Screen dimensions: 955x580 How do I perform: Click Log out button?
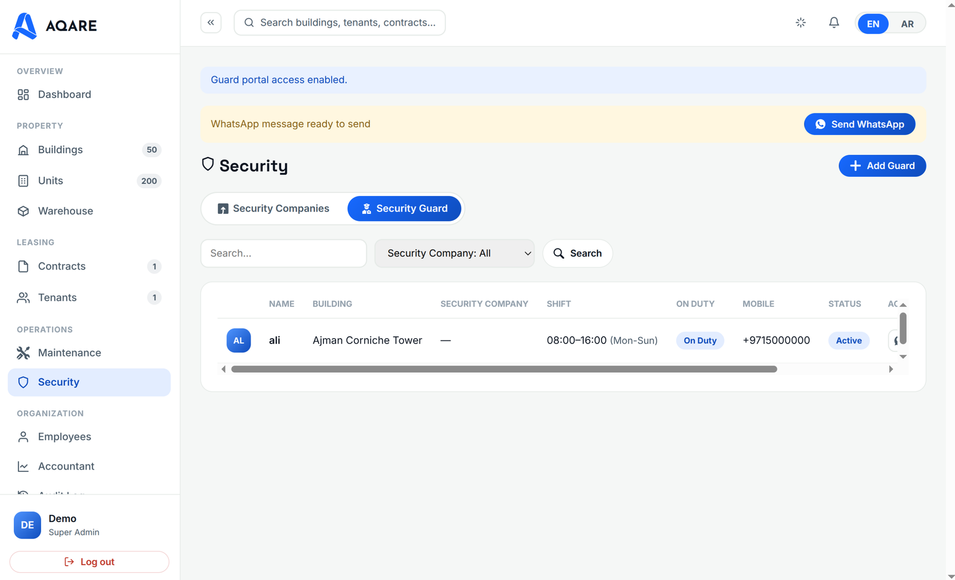click(x=90, y=562)
